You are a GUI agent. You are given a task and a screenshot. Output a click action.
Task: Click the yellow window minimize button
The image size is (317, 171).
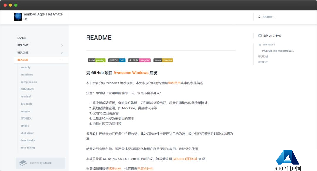(x=11, y=5)
